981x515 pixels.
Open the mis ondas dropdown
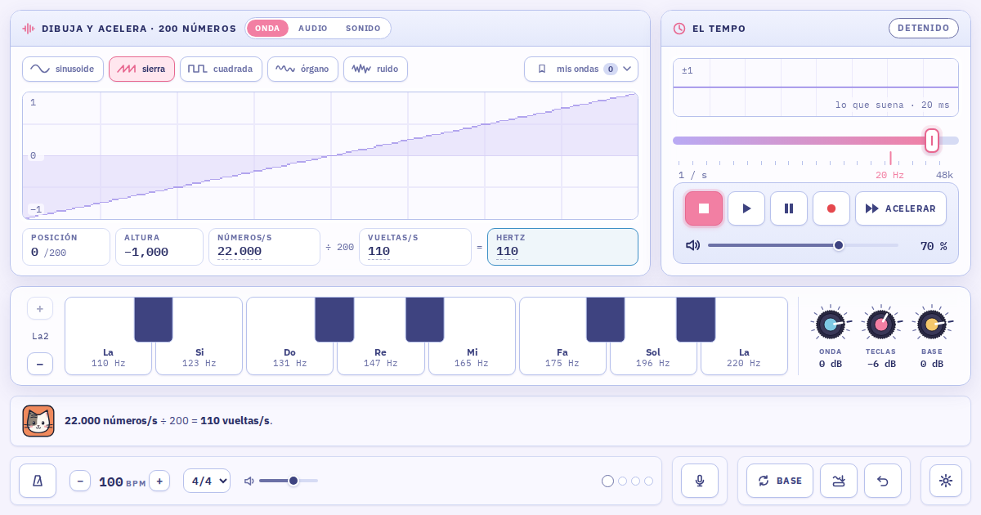point(581,69)
